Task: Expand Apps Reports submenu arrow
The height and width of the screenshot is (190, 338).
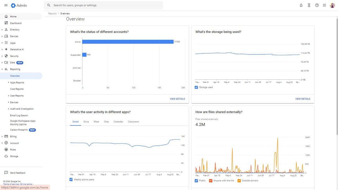Action: (x=8, y=82)
